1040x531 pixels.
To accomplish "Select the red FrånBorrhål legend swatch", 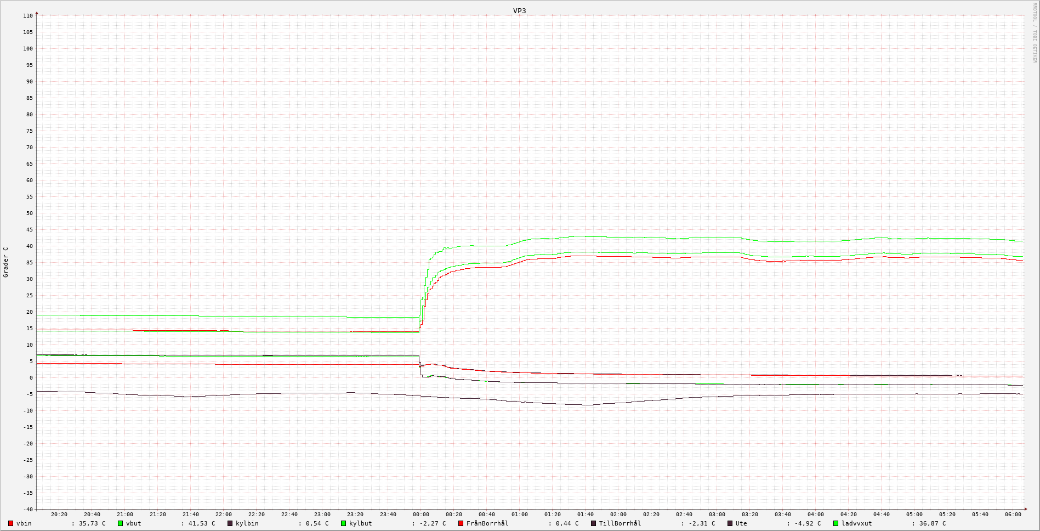I will point(461,523).
